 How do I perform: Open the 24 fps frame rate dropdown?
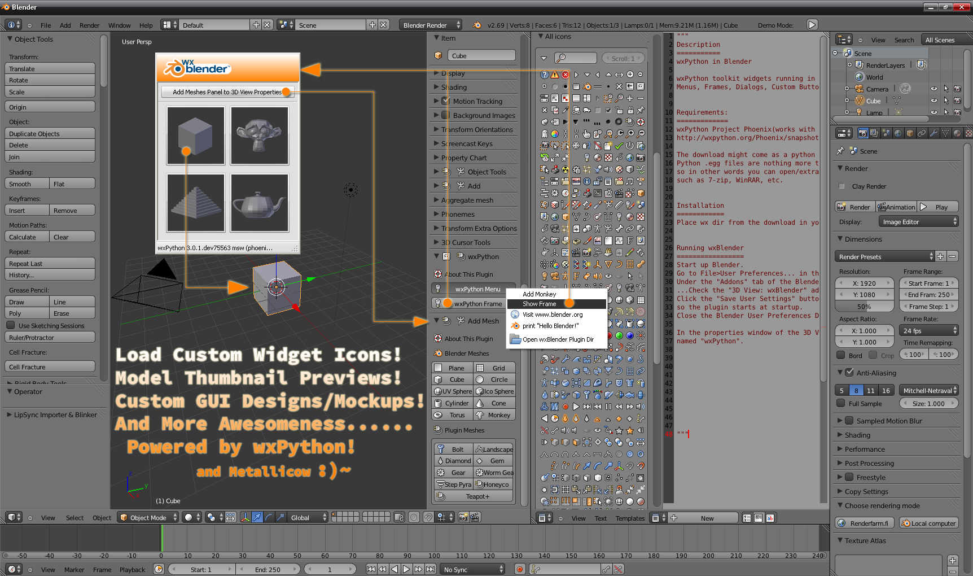click(929, 331)
